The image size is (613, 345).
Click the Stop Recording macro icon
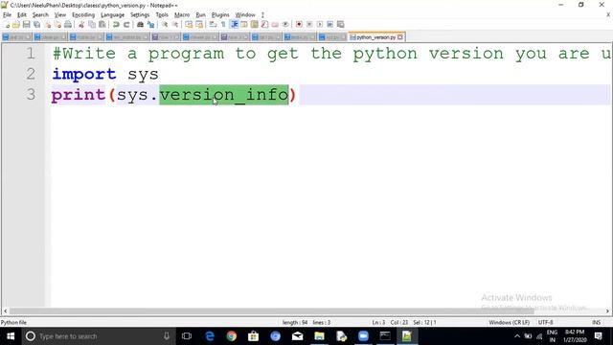(309, 24)
